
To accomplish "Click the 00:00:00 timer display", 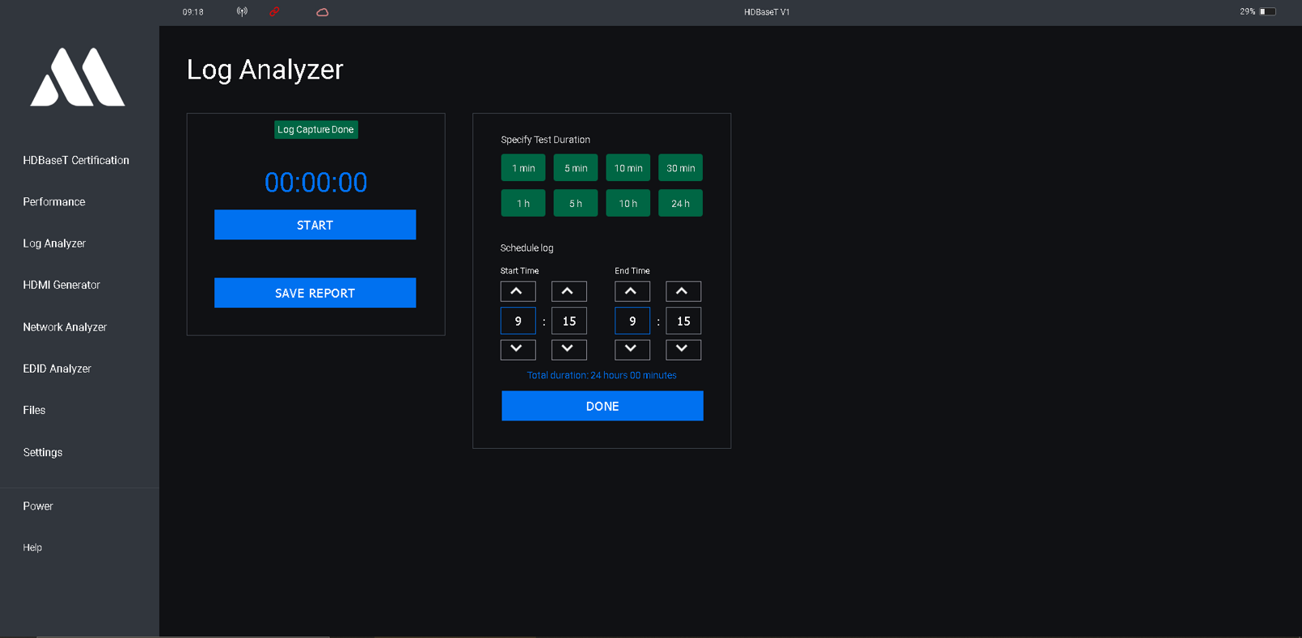I will (316, 183).
